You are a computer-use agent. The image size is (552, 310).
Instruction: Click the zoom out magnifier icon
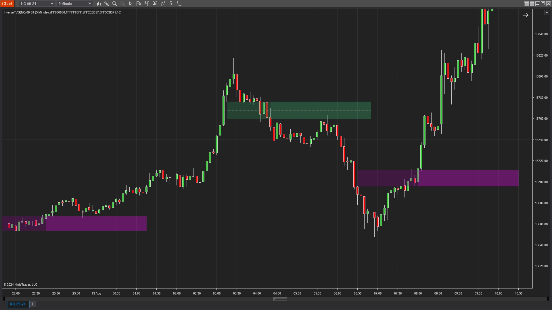(123, 4)
